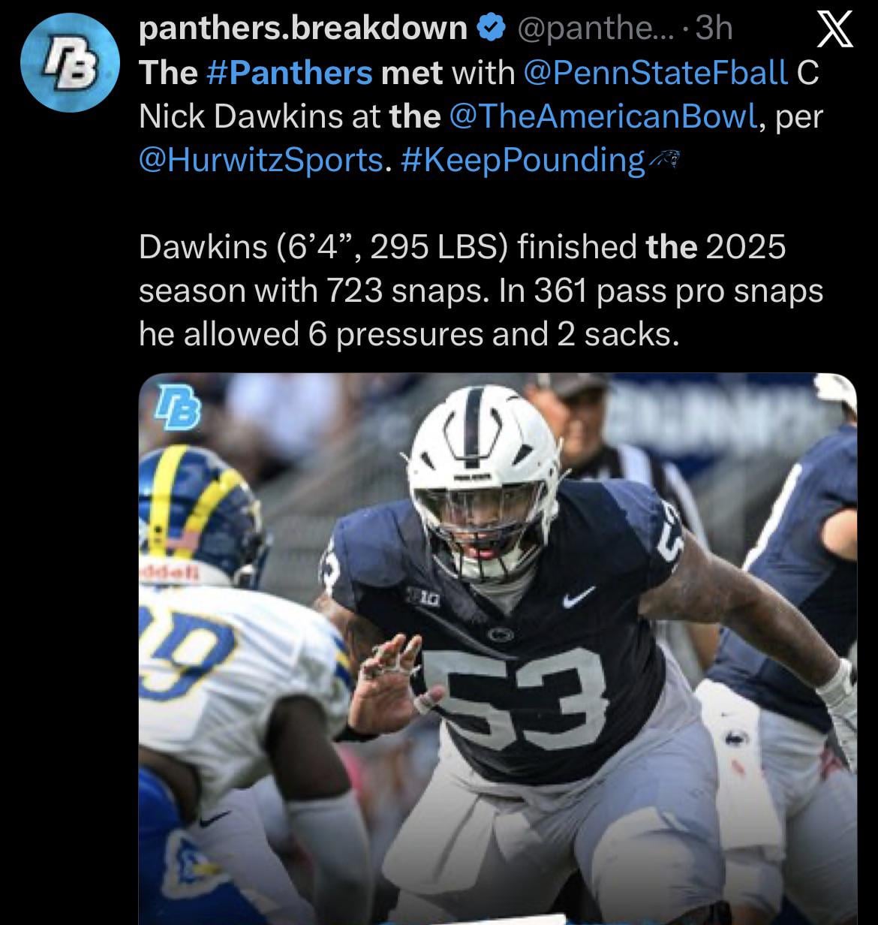Tap the Dawkins 2025 season stats paragraph
The width and height of the screenshot is (878, 925).
481,291
